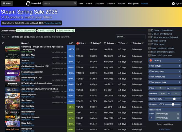Change the entries per page selector

tap(6, 37)
